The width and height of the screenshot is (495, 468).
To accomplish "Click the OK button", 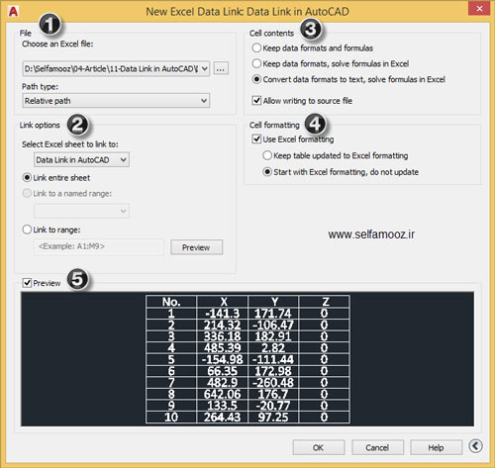I will (x=319, y=447).
